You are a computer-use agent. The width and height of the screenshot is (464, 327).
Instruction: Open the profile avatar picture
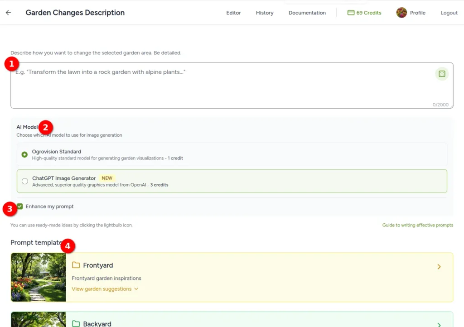[x=401, y=13]
